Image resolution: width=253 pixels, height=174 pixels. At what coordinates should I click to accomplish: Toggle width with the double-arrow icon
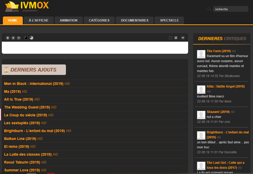click(183, 38)
